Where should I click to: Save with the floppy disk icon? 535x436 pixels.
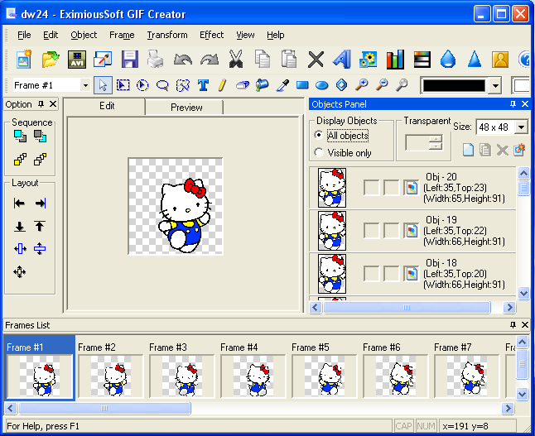(130, 60)
